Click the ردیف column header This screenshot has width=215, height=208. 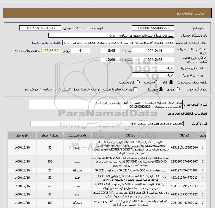(x=203, y=135)
